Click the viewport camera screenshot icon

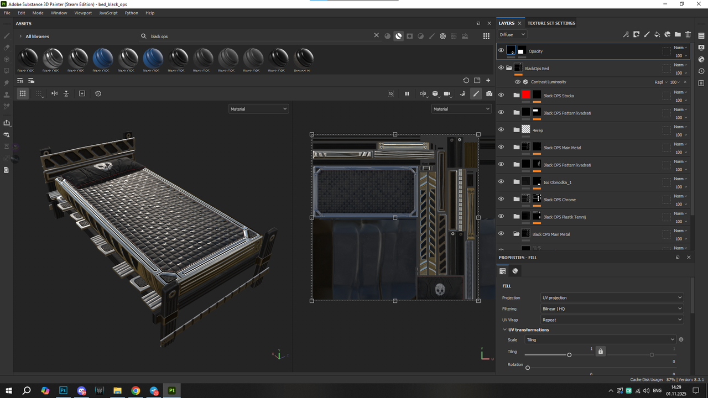point(489,94)
